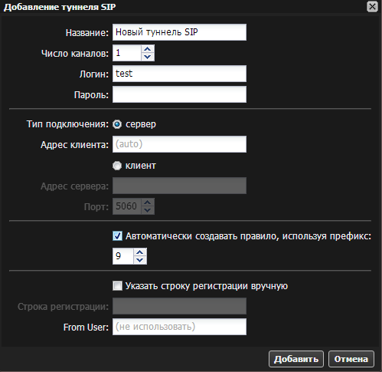Click the Автоматически создавать правило label

248,236
